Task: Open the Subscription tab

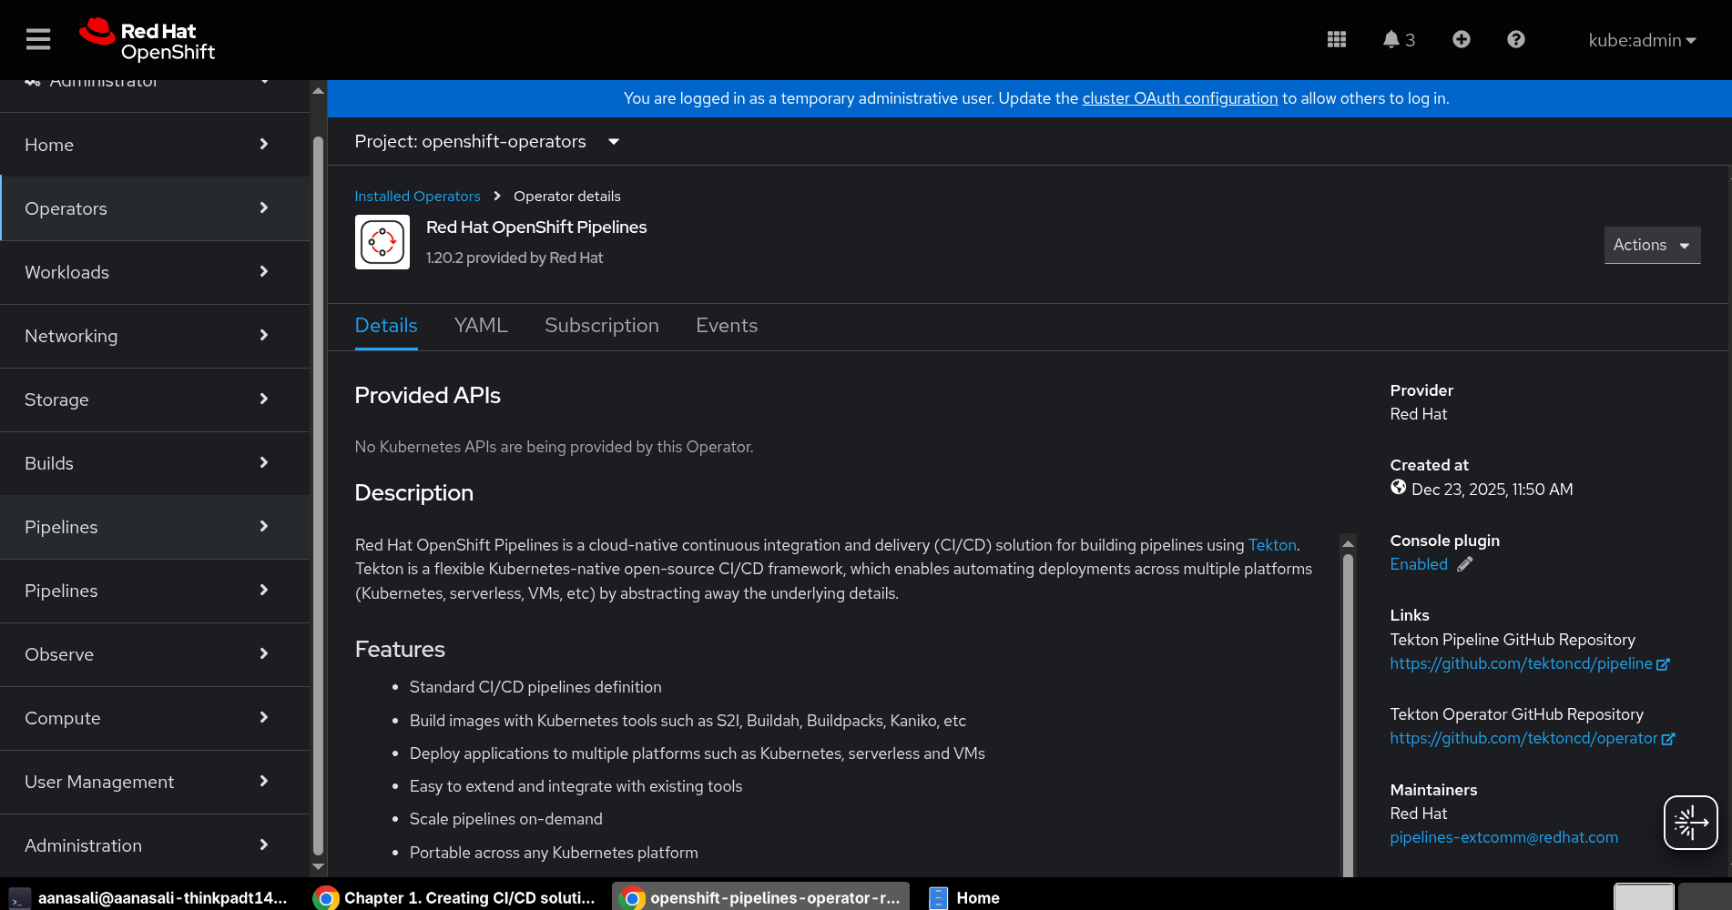Action: [x=602, y=326]
